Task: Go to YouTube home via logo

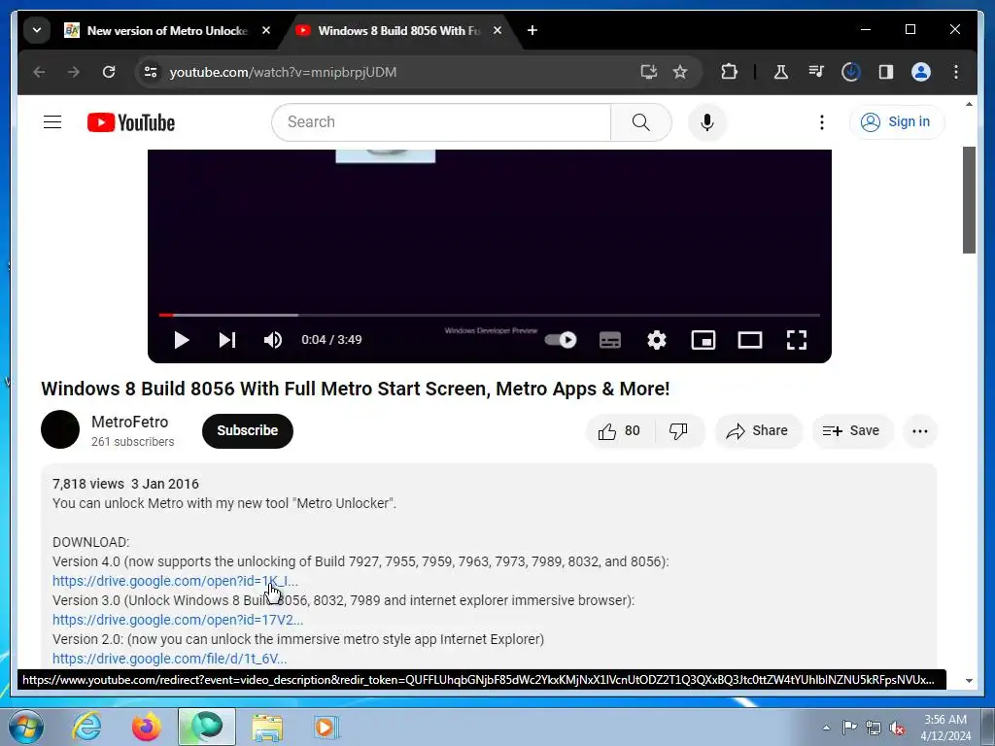Action: click(131, 122)
